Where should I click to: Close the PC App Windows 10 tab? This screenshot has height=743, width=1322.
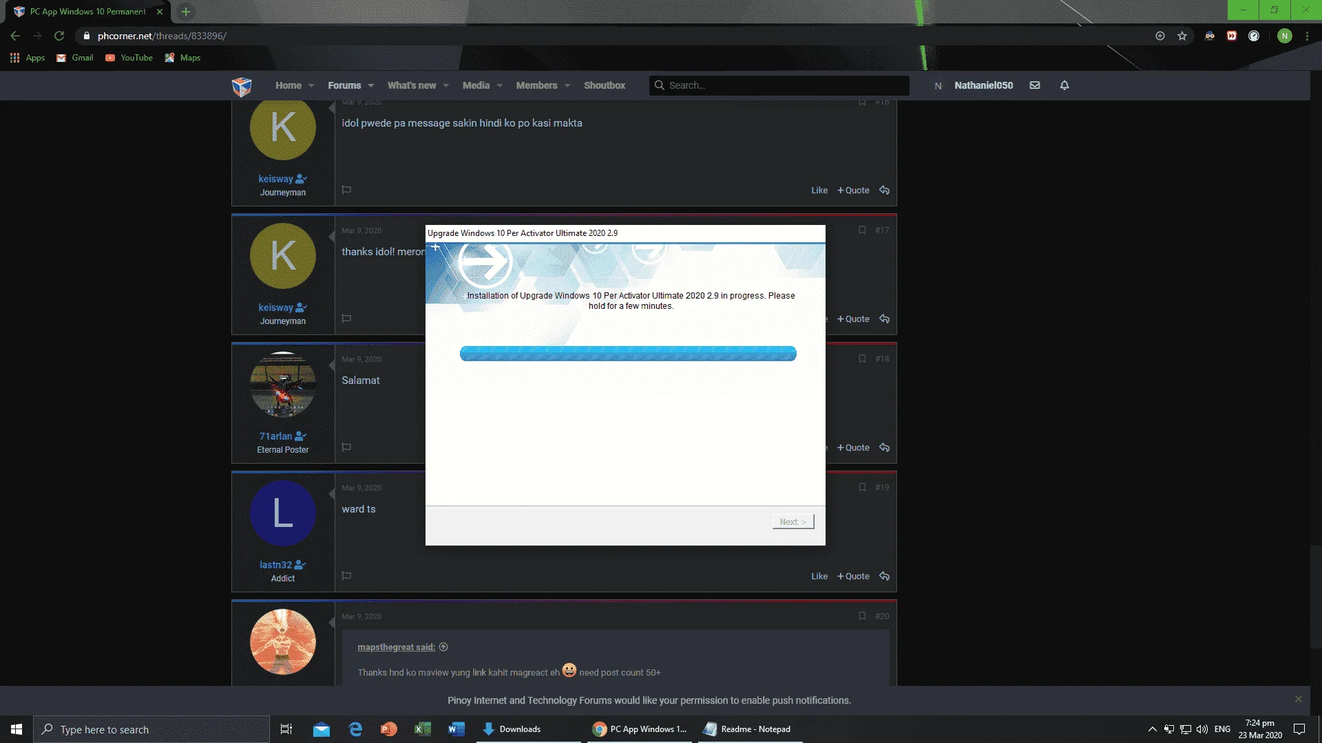(x=160, y=12)
